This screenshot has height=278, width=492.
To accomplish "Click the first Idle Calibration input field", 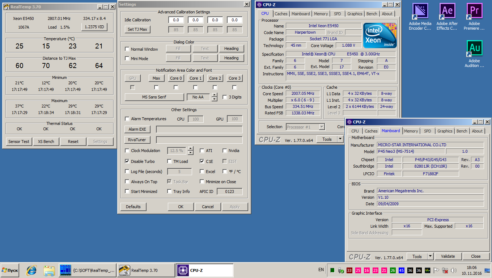I will pos(176,20).
